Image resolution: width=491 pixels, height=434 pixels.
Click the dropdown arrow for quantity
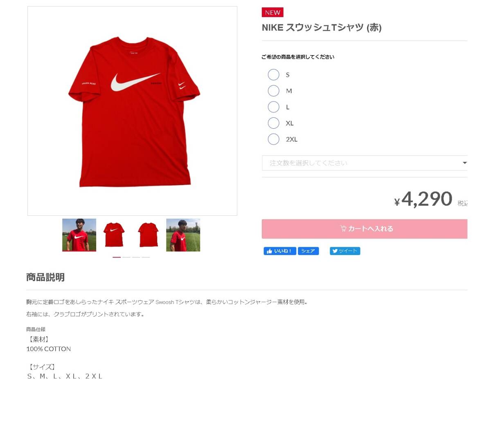click(x=464, y=163)
